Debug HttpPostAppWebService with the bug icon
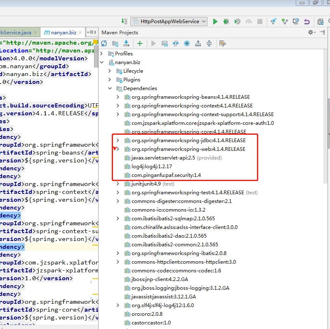 pyautogui.click(x=226, y=21)
